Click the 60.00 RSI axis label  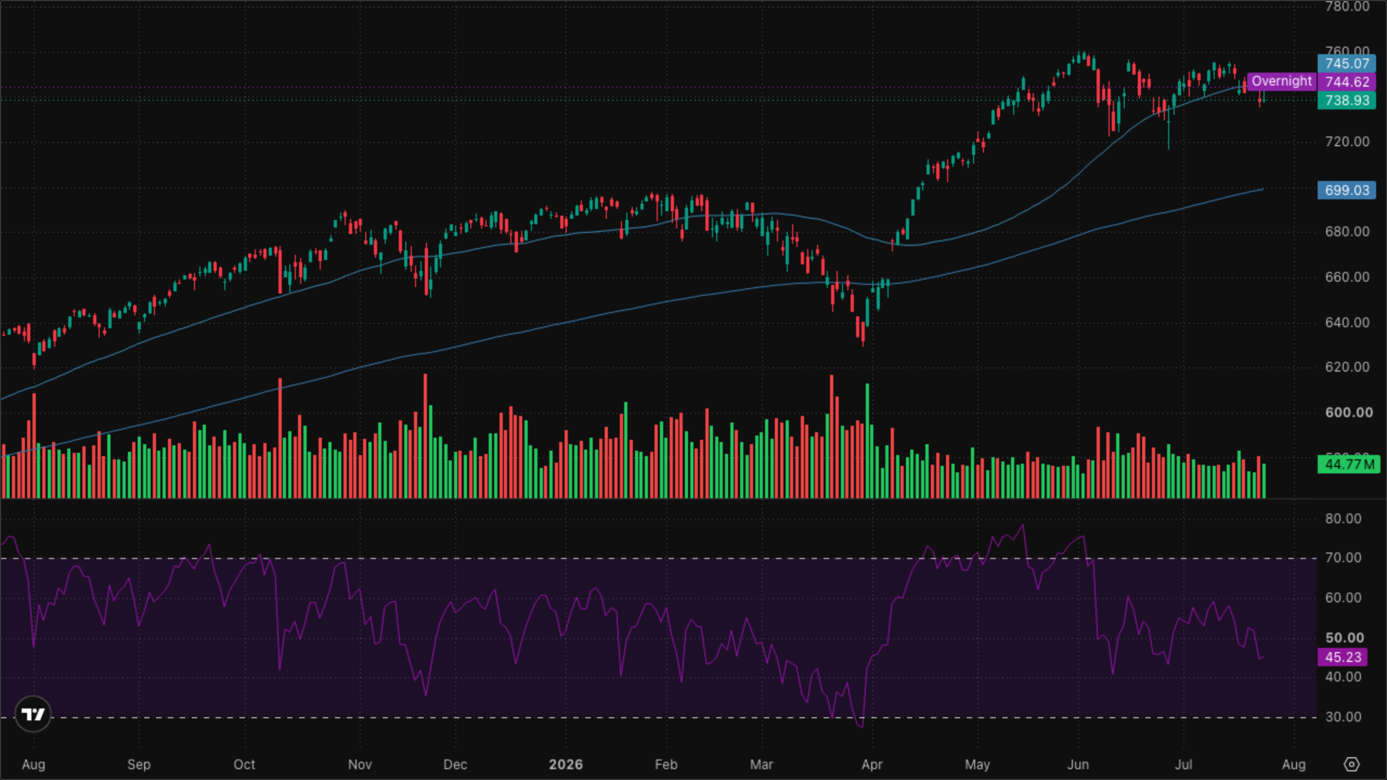pos(1343,598)
